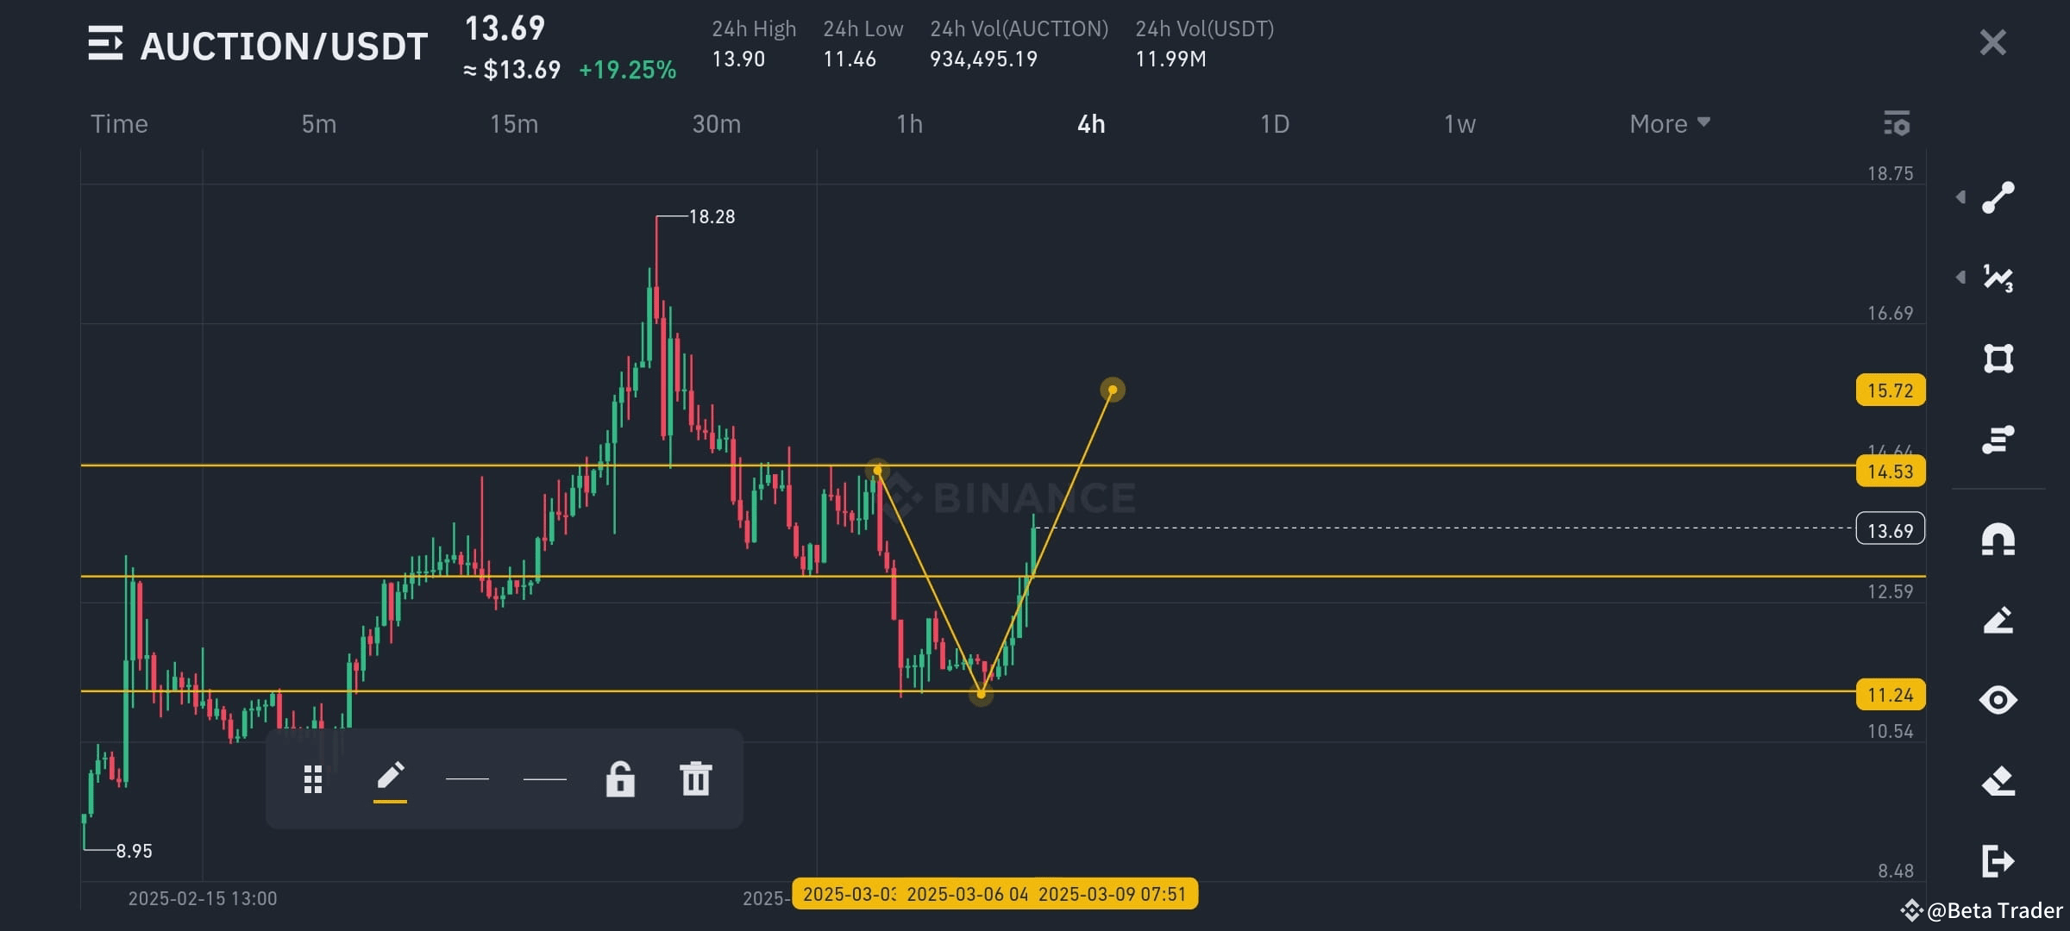Viewport: 2070px width, 931px height.
Task: Expand the More timeframe dropdown
Action: tap(1668, 123)
